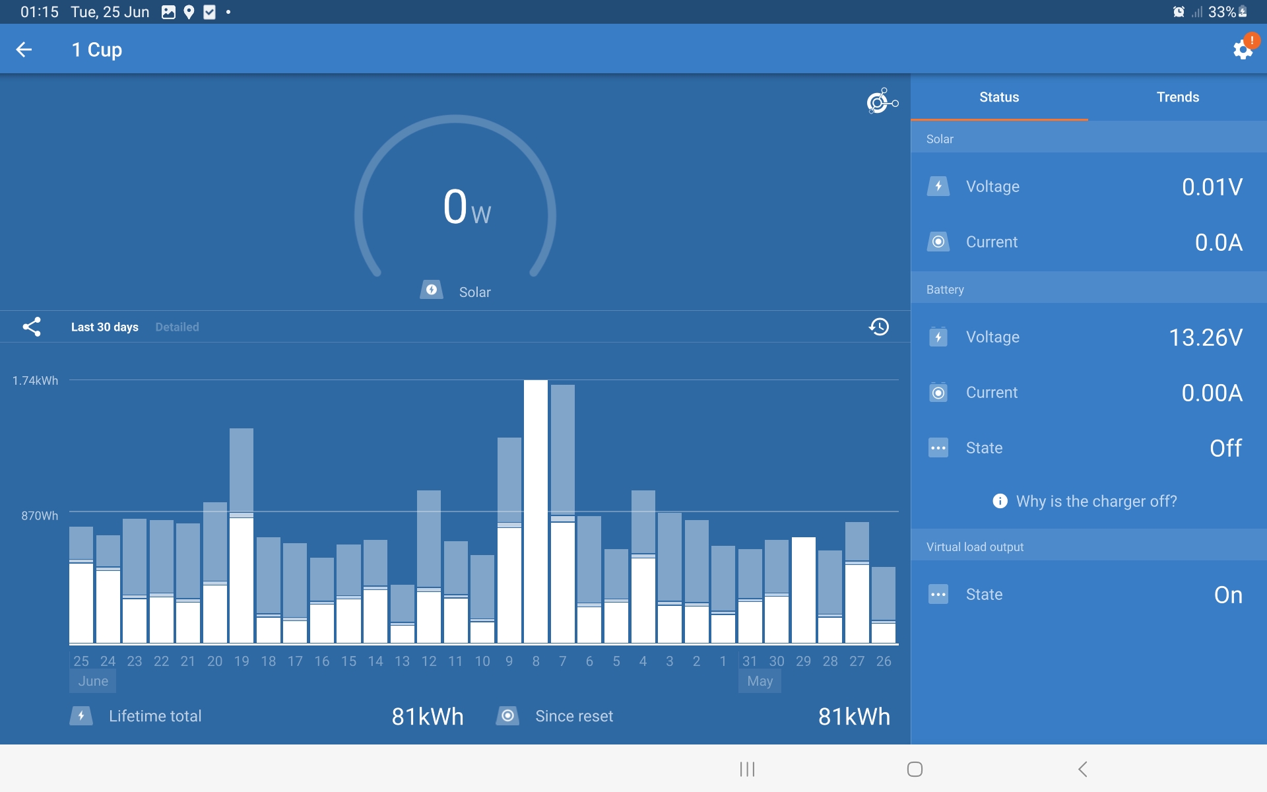Tap the Battery Voltage 13.26V row
Screen dimensions: 1267x792
[1089, 337]
